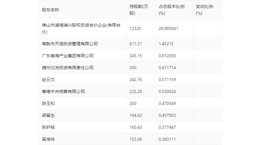This screenshot has height=145, width=261.
Task: Select shareholder 常熟市天恒投资管理有限公司
Action: pyautogui.click(x=70, y=44)
